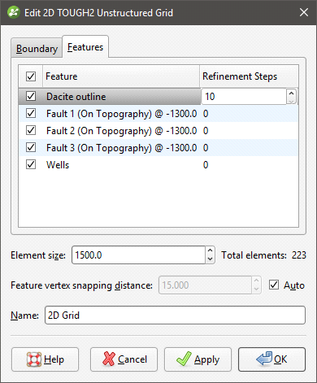Uncheck the Dacite outline feature
This screenshot has height=383, width=317.
coord(31,96)
